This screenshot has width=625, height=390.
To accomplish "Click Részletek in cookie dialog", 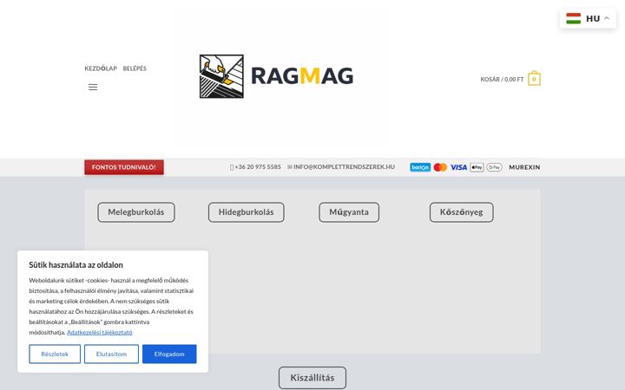I will [55, 354].
